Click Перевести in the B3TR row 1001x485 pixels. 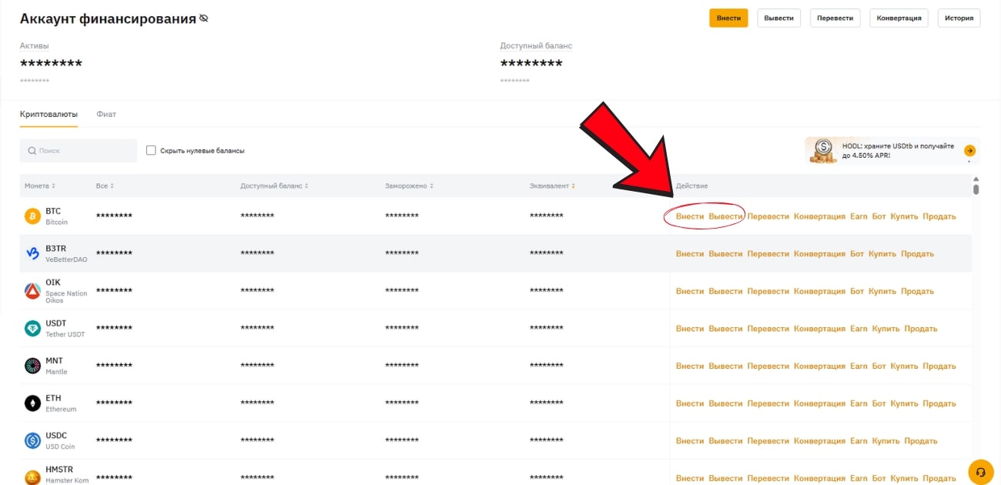point(768,254)
